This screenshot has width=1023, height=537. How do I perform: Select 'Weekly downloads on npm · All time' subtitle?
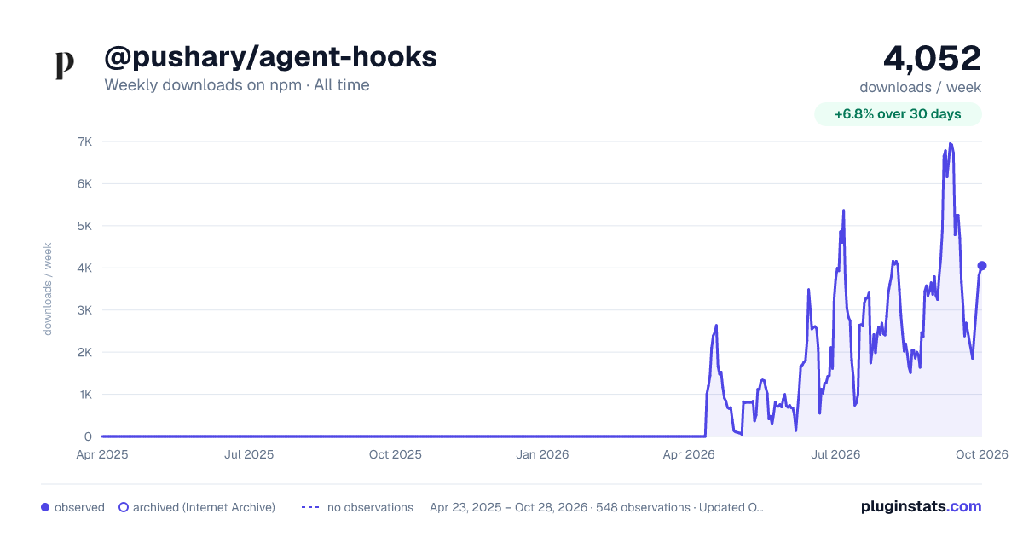237,85
